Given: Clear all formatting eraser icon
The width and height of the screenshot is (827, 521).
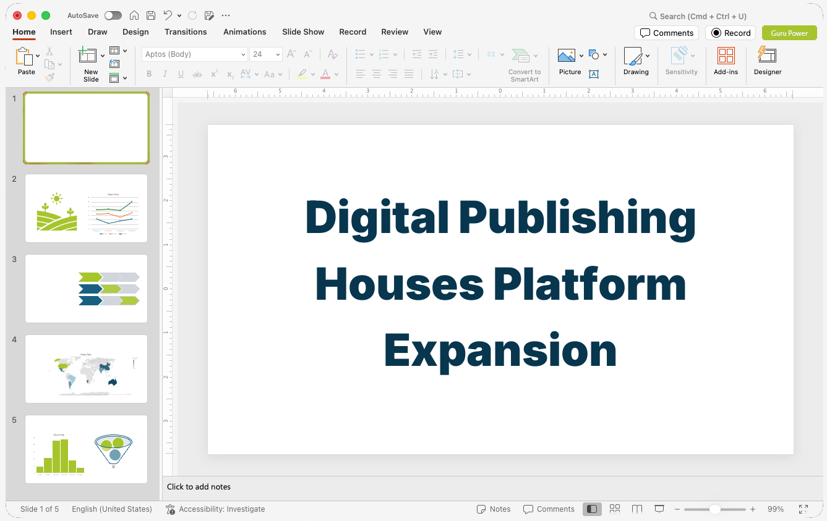Looking at the screenshot, I should coord(333,54).
